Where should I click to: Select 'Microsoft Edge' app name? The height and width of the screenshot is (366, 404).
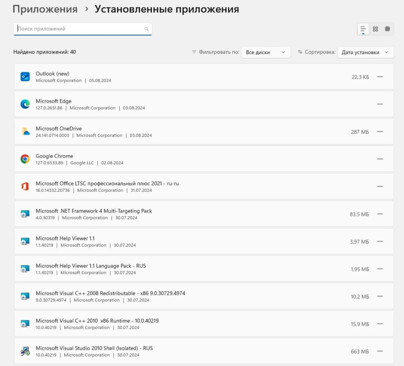coord(54,101)
